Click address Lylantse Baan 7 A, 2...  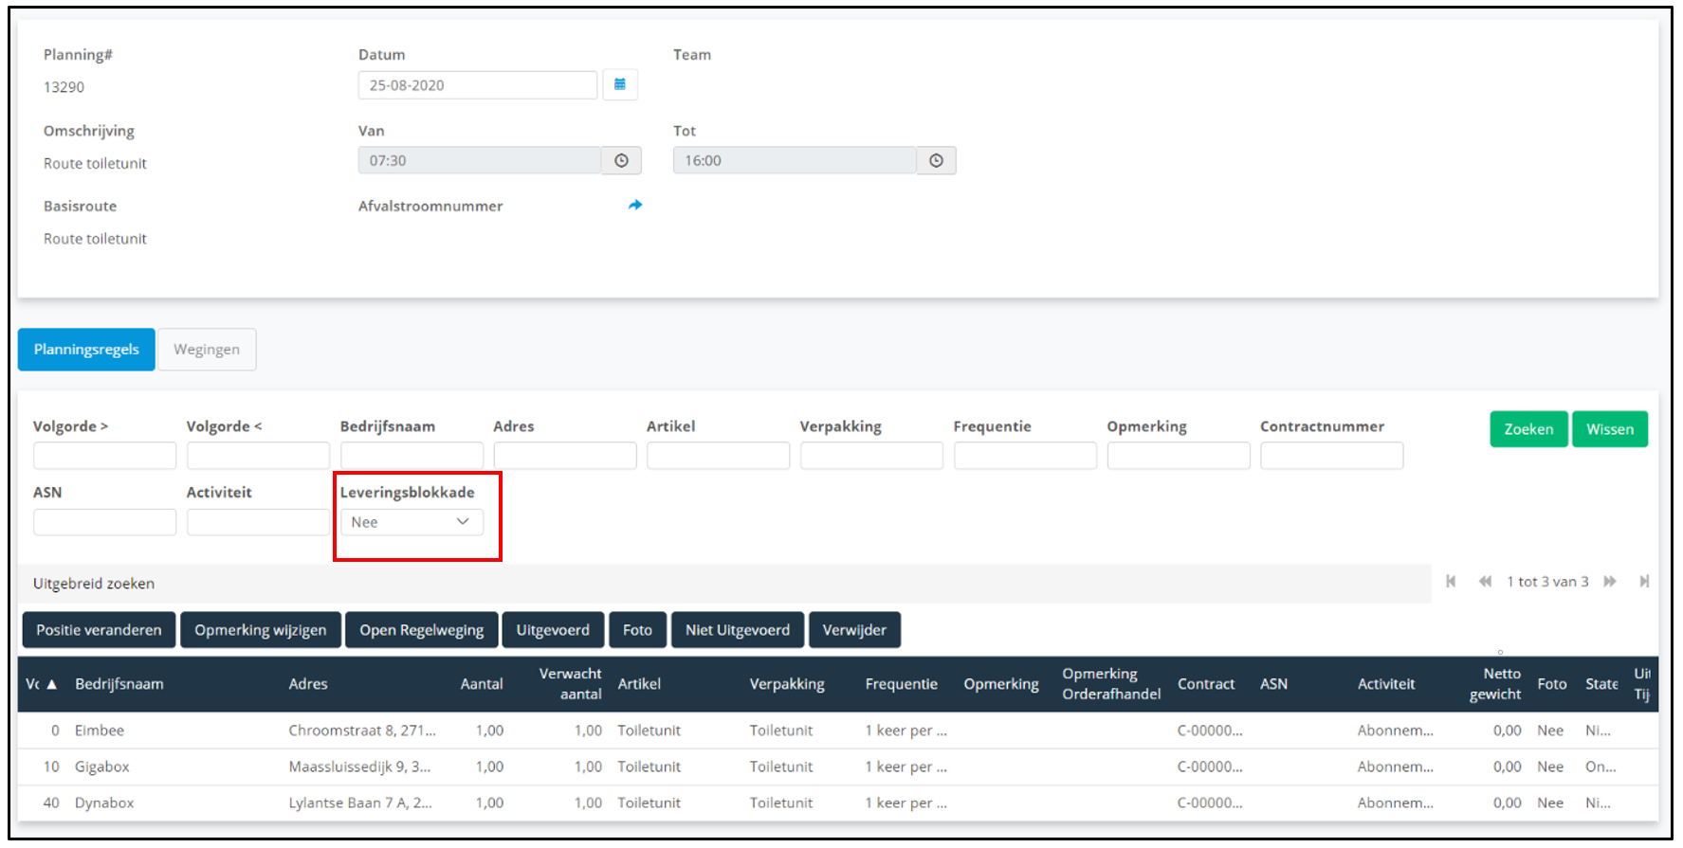point(360,803)
